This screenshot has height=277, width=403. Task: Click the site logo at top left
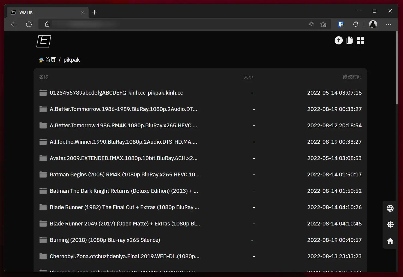[44, 41]
